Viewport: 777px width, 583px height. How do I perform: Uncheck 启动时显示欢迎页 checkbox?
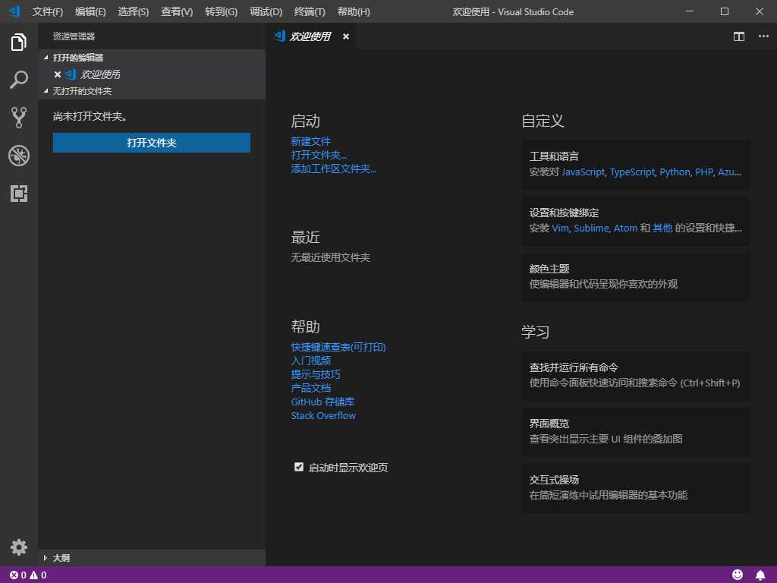[299, 467]
